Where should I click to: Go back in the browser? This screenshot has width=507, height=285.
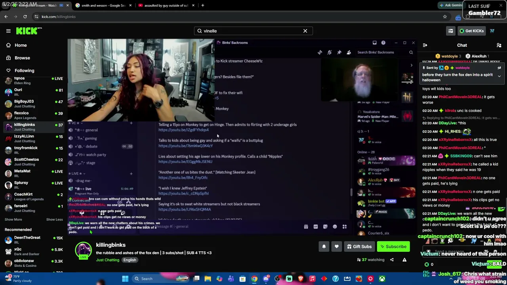[x=6, y=17]
